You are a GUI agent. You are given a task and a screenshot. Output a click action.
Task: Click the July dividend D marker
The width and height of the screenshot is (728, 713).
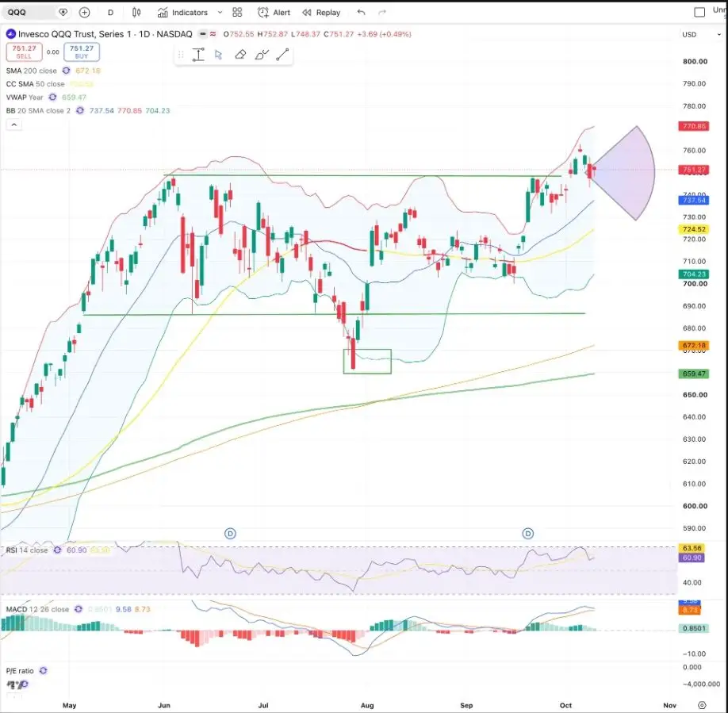click(230, 533)
